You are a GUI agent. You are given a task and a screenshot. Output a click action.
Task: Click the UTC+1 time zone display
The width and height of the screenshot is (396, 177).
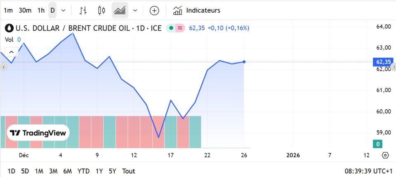coord(369,171)
